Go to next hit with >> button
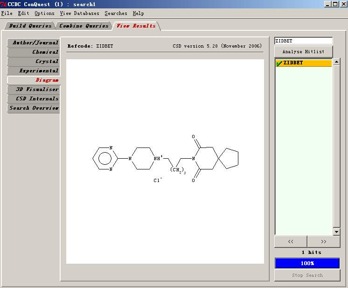This screenshot has width=348, height=288. 323,241
